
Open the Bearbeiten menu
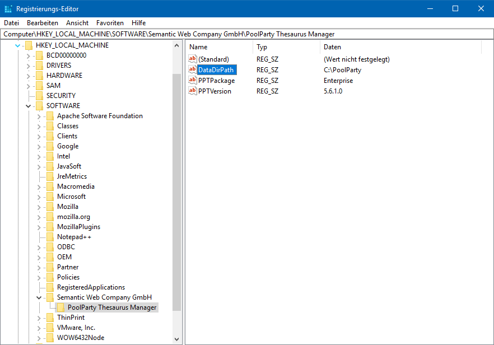(x=43, y=23)
